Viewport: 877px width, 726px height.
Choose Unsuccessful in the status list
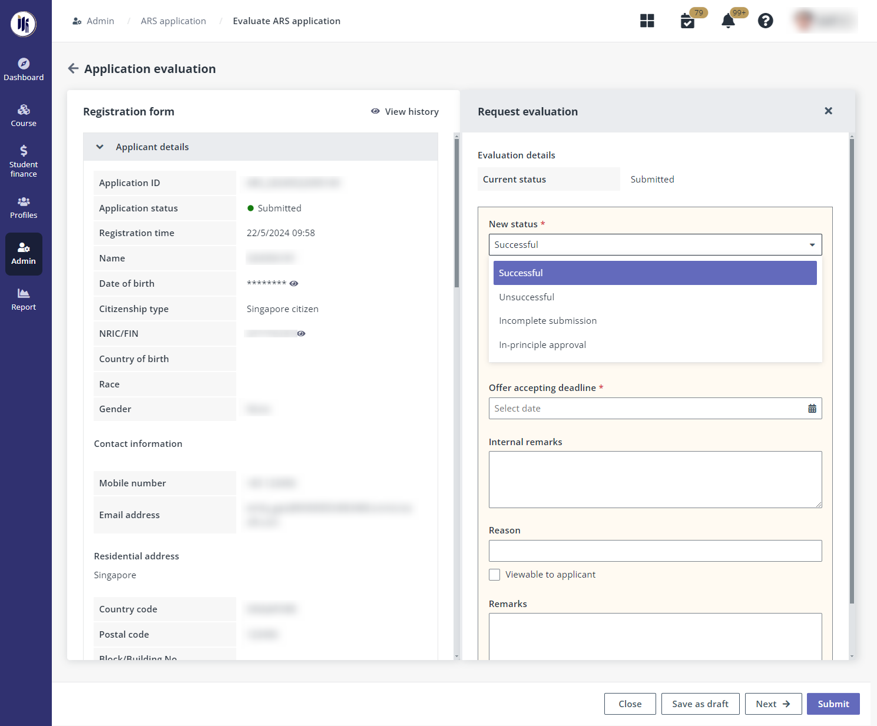(x=655, y=297)
